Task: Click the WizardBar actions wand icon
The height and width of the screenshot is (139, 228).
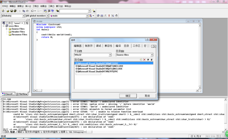Action: [90, 16]
